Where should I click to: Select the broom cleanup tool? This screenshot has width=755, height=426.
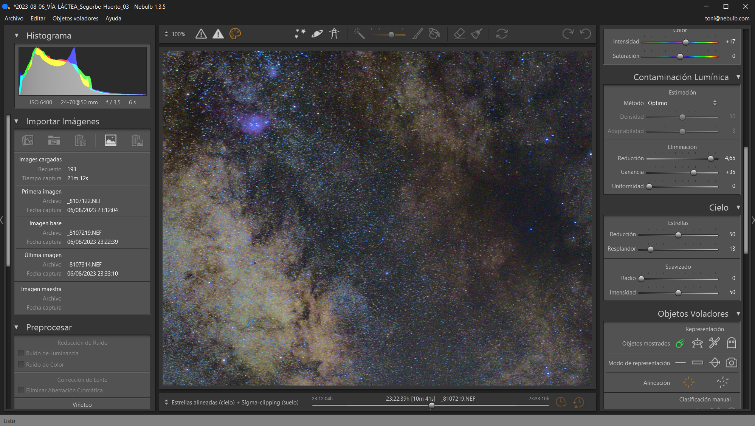tap(477, 34)
